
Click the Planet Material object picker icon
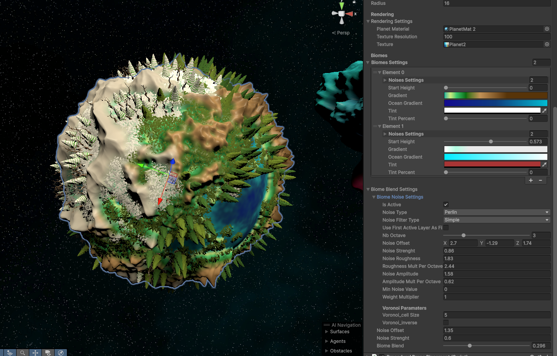pyautogui.click(x=547, y=29)
